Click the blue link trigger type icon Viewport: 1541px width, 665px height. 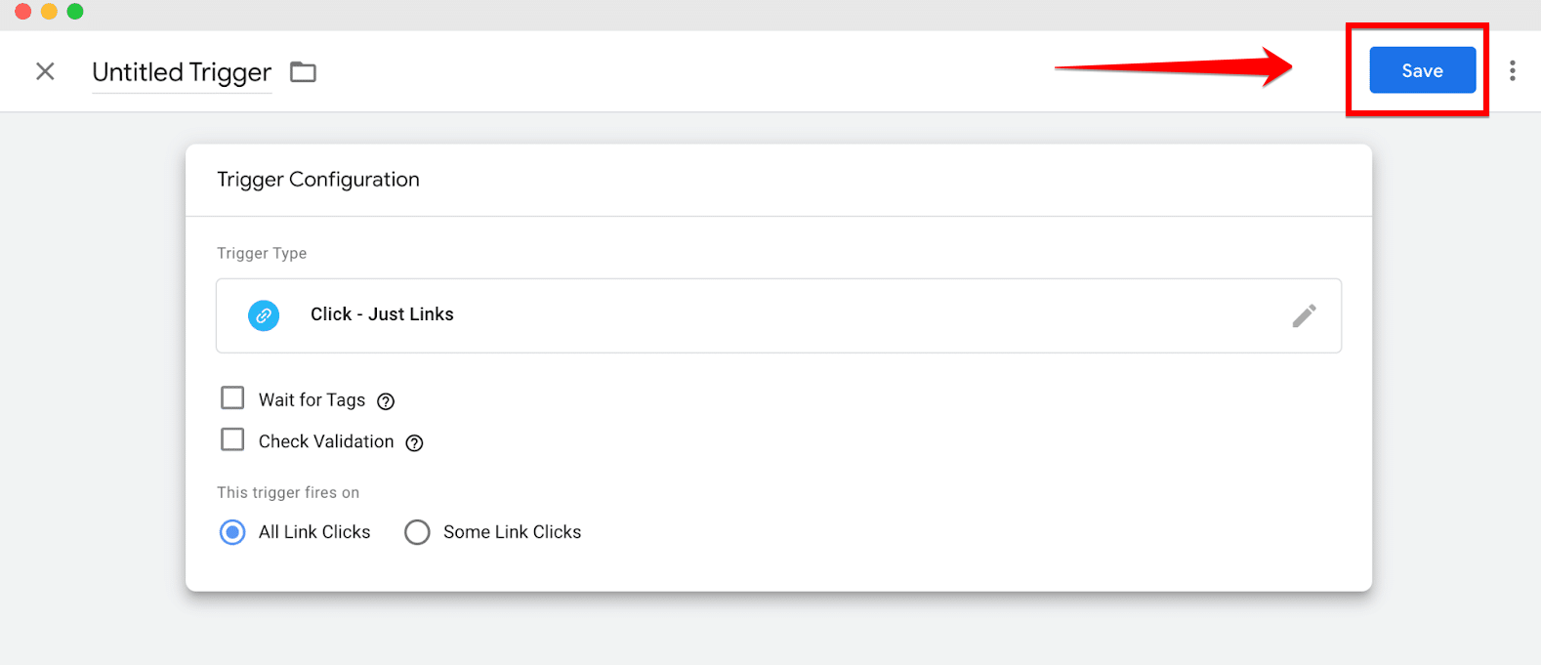pyautogui.click(x=264, y=315)
